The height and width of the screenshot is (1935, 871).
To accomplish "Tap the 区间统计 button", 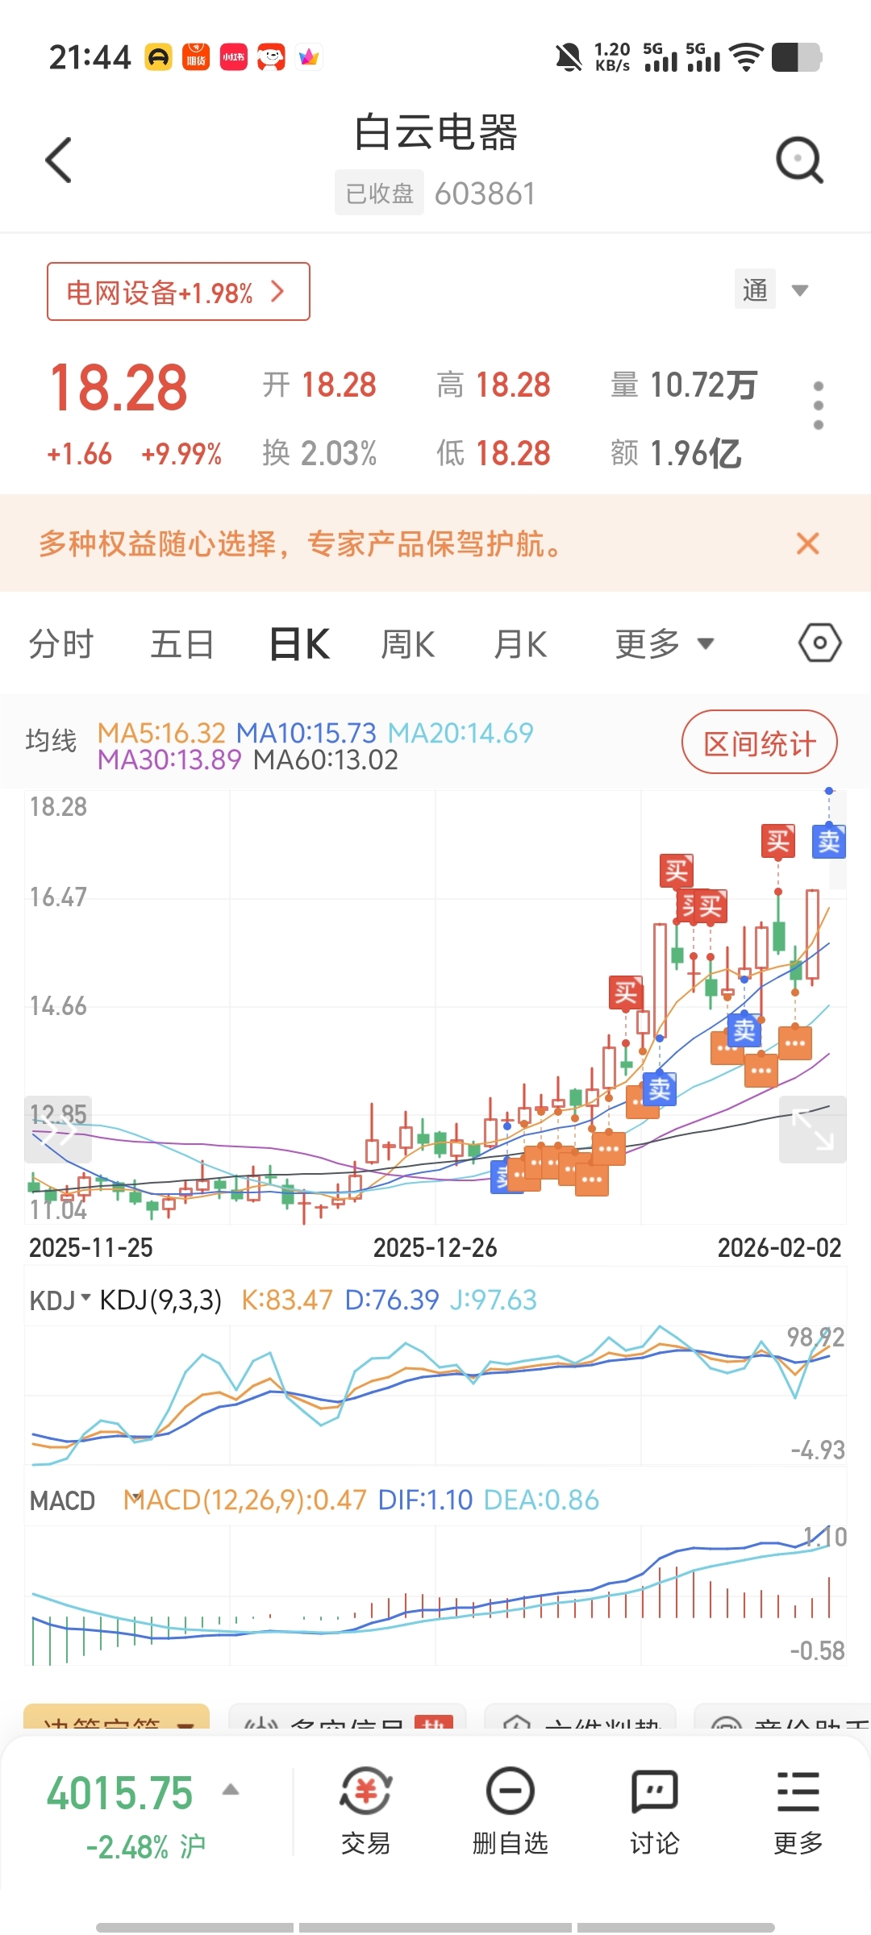I will pos(760,742).
